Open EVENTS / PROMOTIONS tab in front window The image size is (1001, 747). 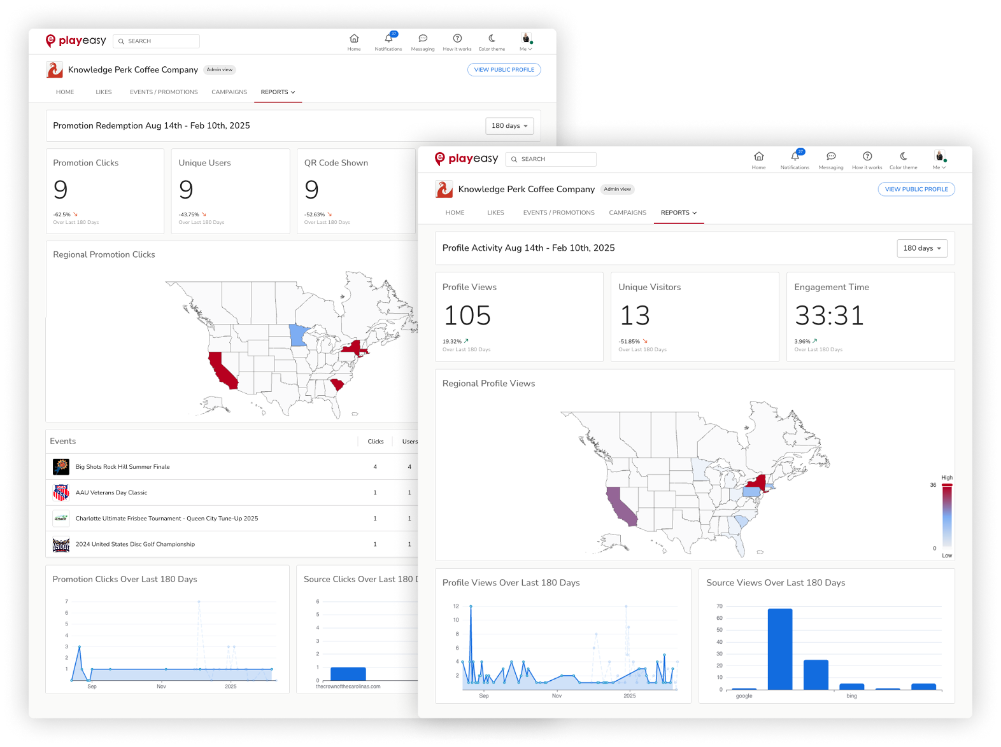[x=559, y=213]
